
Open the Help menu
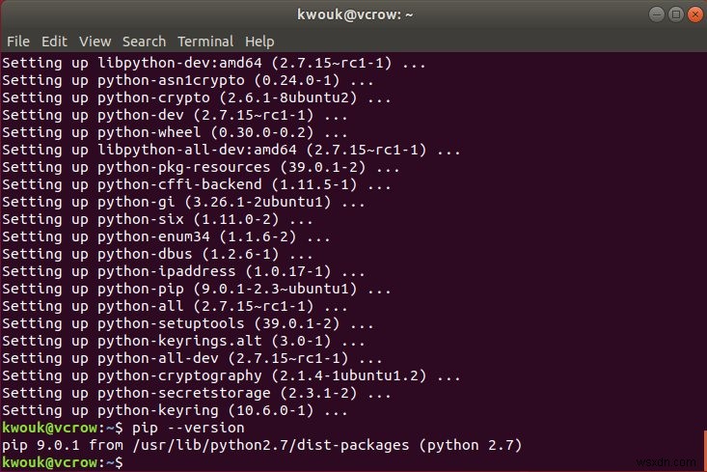pyautogui.click(x=259, y=42)
